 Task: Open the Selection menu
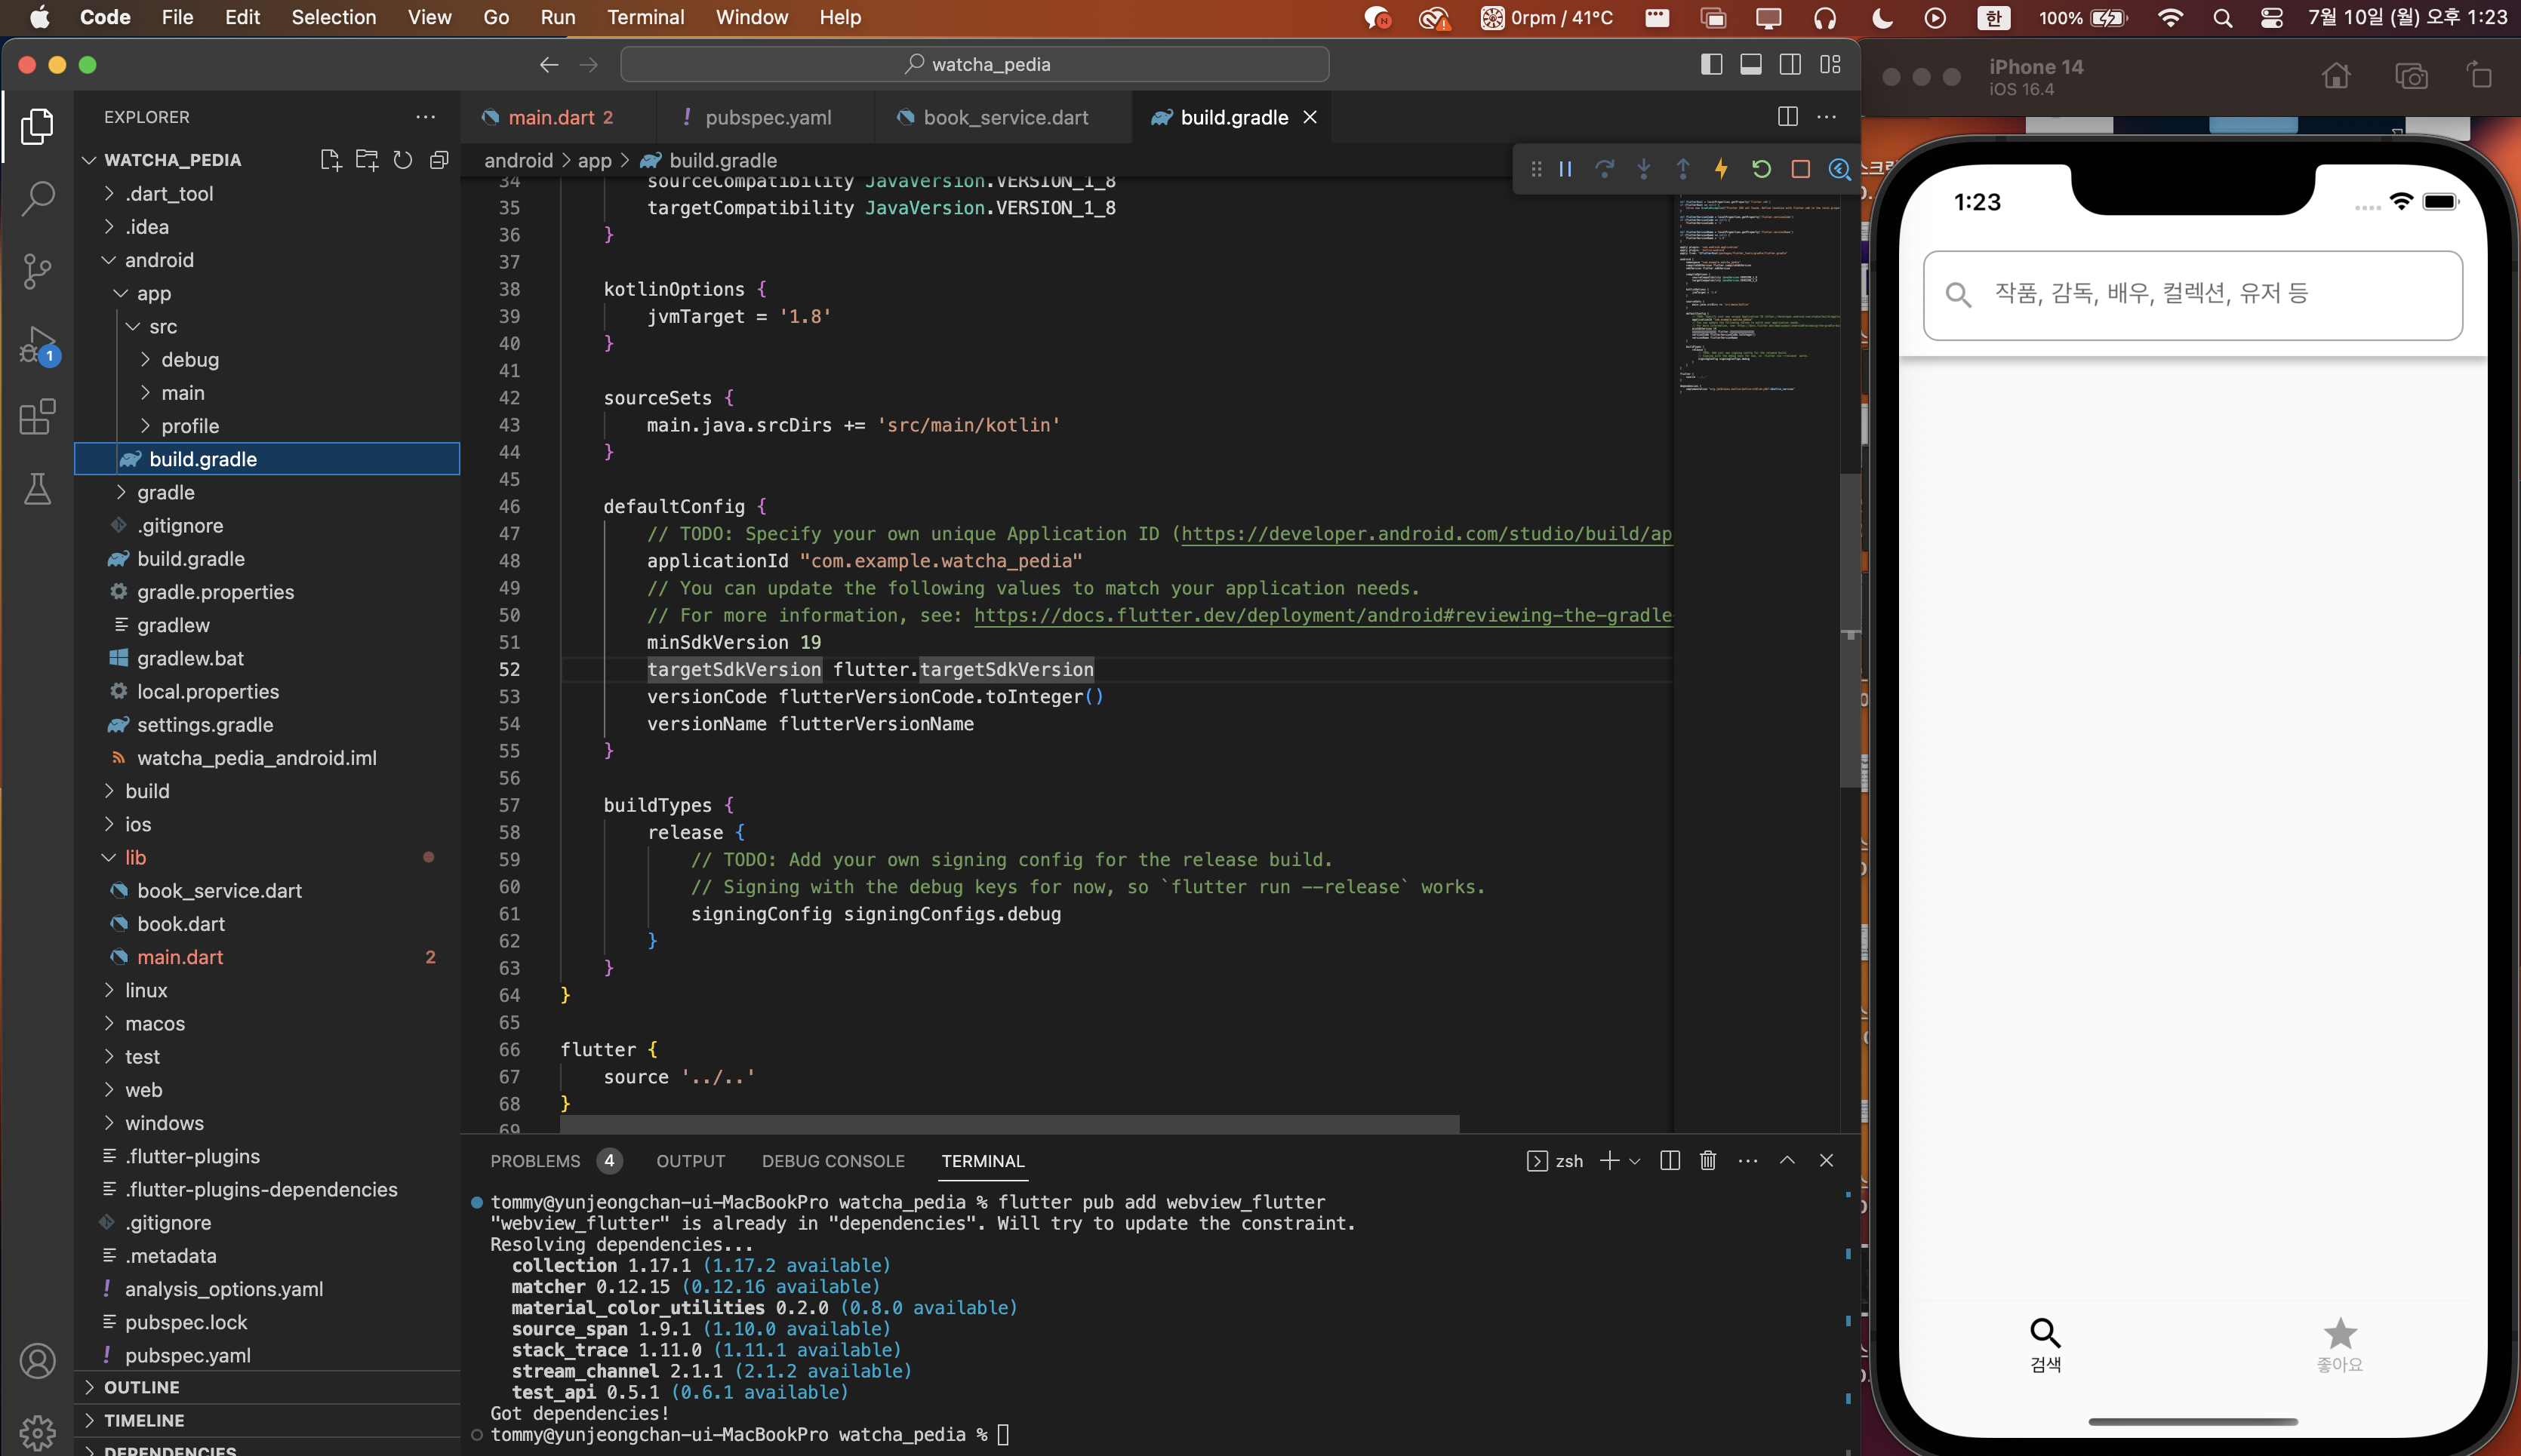pyautogui.click(x=333, y=17)
